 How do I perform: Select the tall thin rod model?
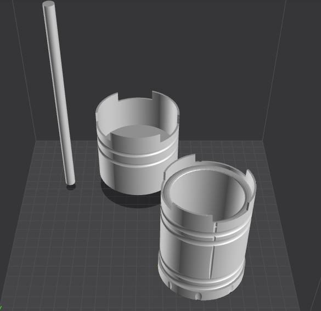[59, 93]
